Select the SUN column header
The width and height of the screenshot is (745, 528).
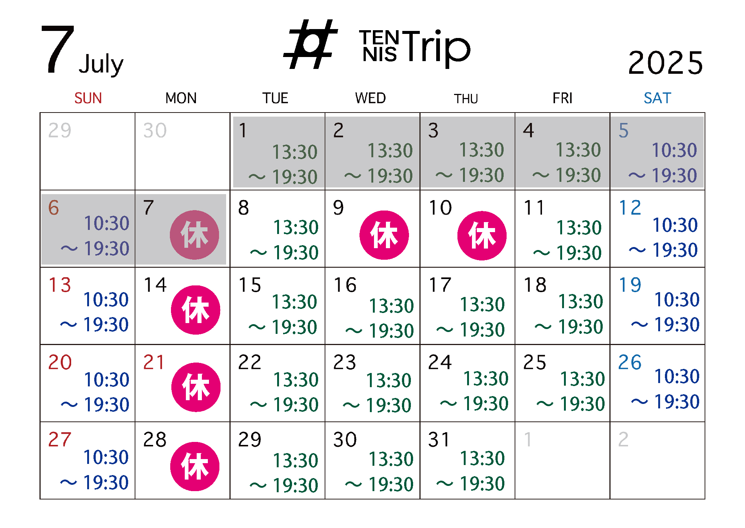pyautogui.click(x=88, y=98)
